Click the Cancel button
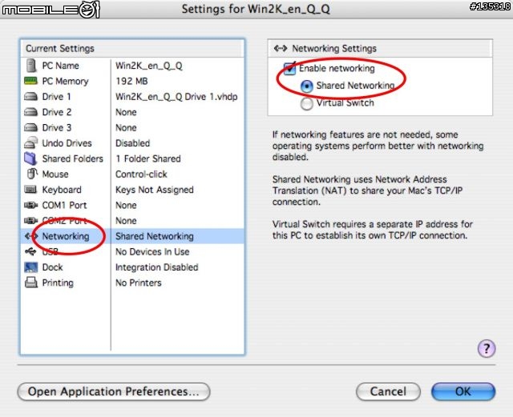 click(388, 391)
